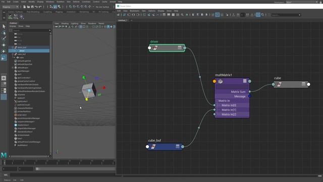Click the time slider current frame marker
This screenshot has height=182, width=323.
pyautogui.click(x=4, y=163)
